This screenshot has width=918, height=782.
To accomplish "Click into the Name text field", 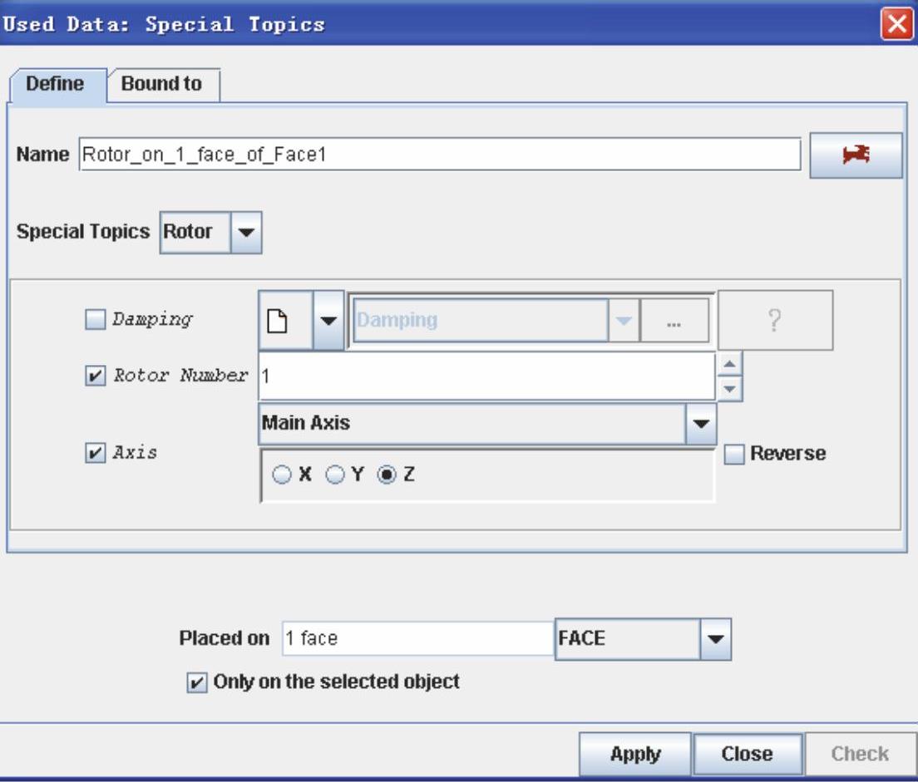I will (439, 155).
